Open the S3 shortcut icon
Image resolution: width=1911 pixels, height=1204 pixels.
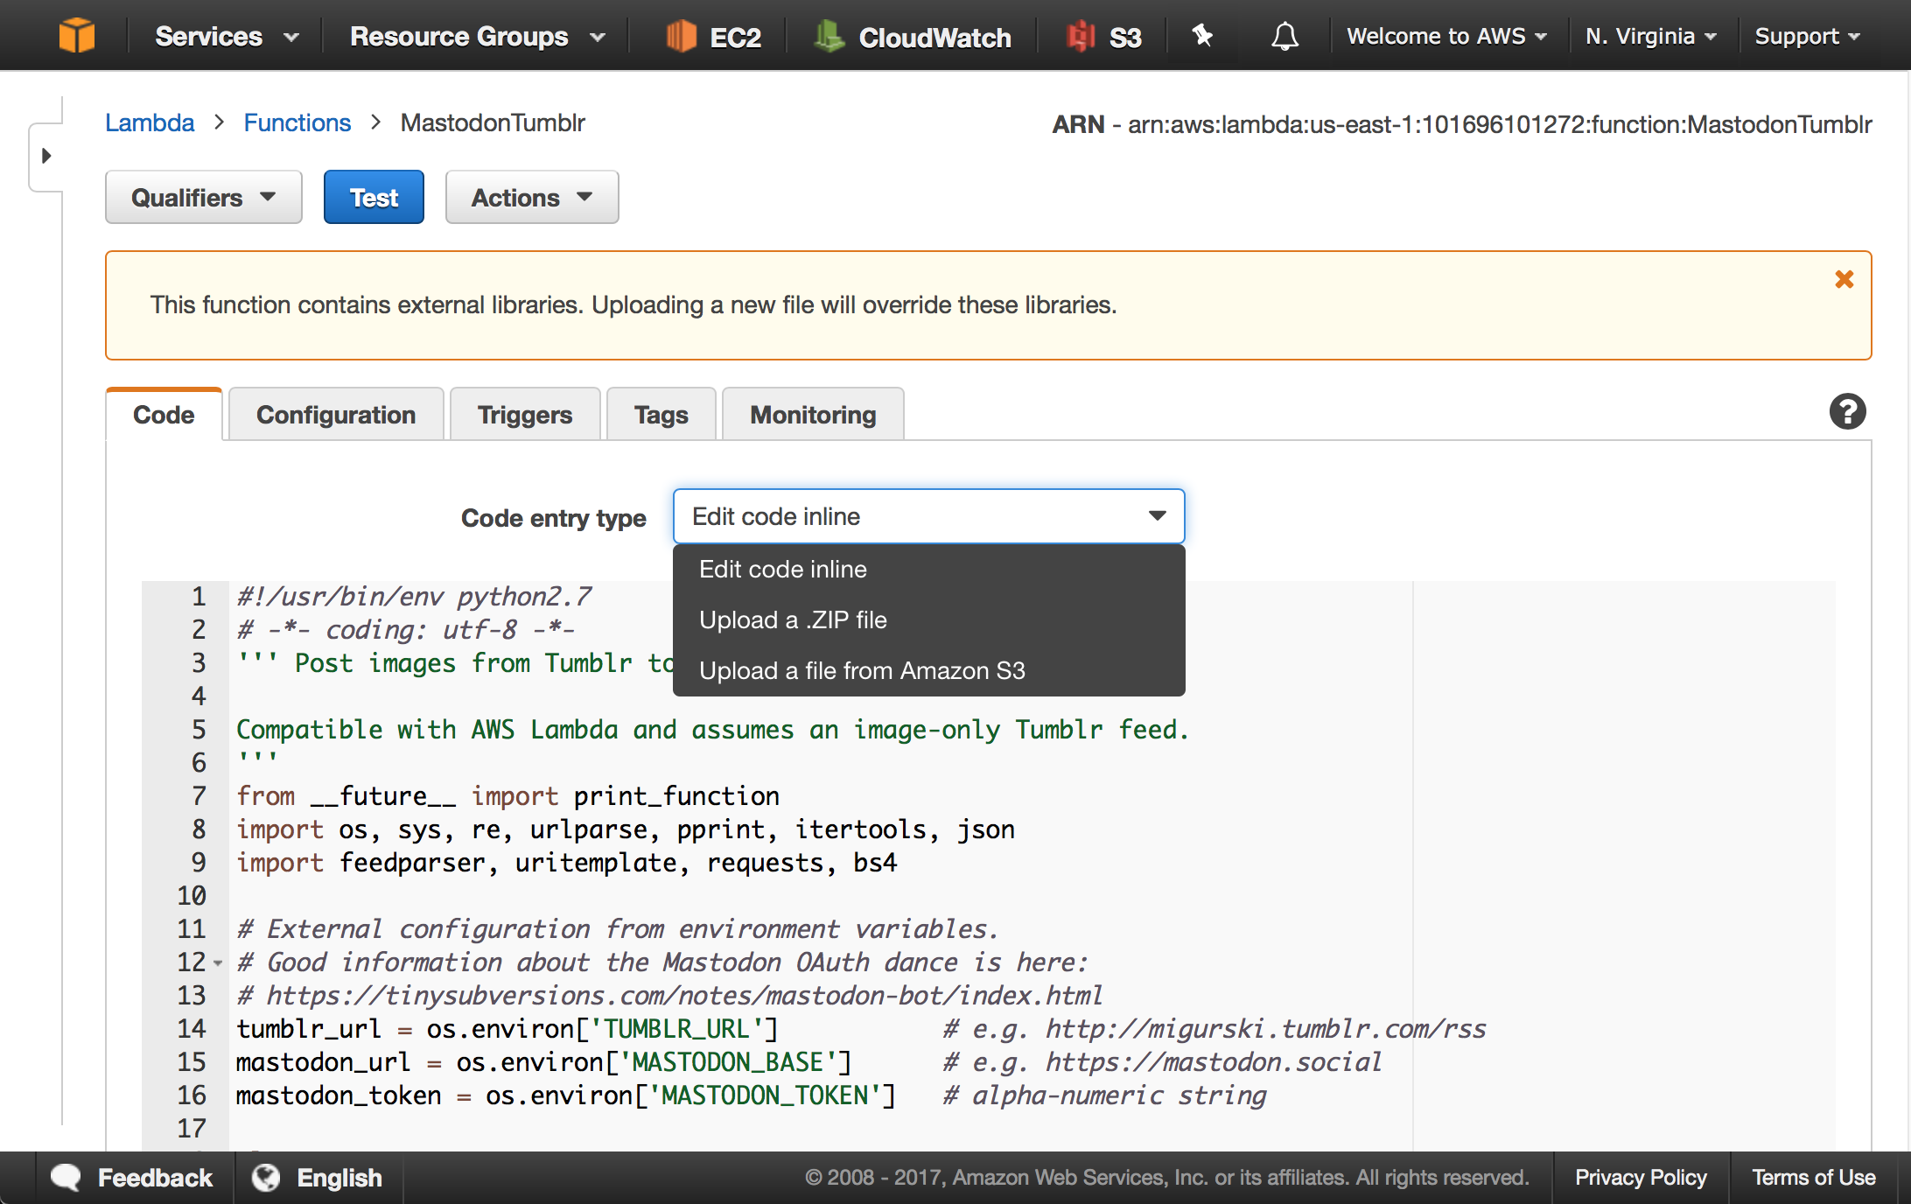point(1081,36)
